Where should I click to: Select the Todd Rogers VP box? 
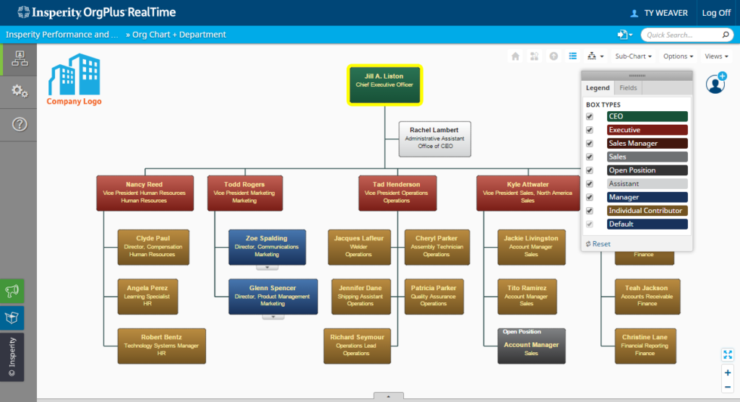(x=245, y=193)
